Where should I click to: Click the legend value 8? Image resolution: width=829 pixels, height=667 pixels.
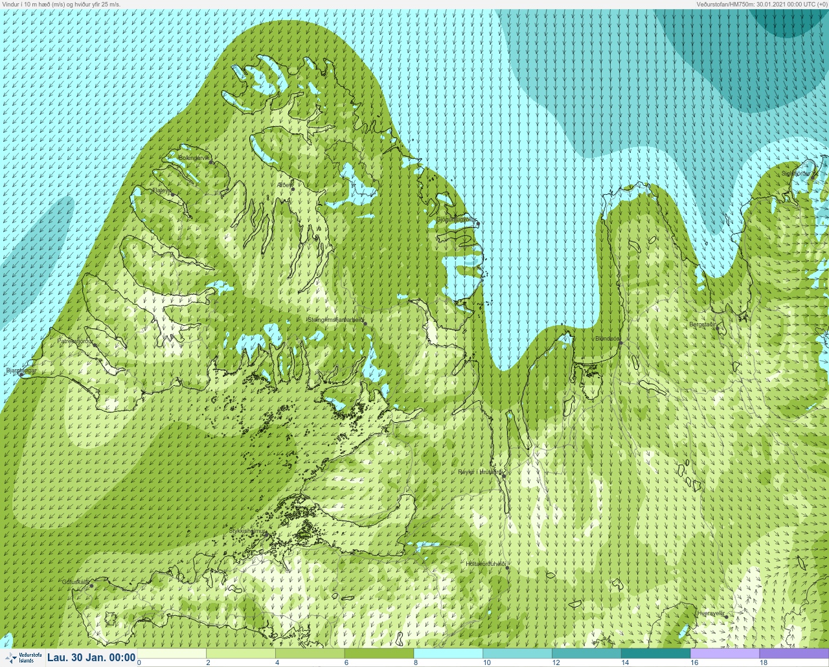tap(416, 662)
